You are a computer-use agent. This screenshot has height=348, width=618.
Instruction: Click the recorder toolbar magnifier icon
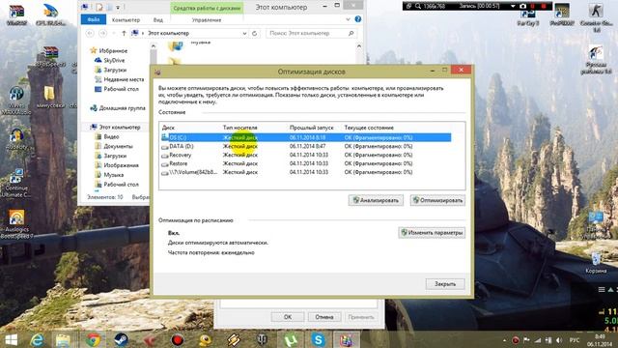418,7
